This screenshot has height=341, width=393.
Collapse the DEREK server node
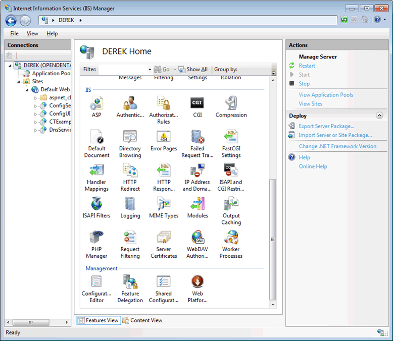(x=10, y=66)
